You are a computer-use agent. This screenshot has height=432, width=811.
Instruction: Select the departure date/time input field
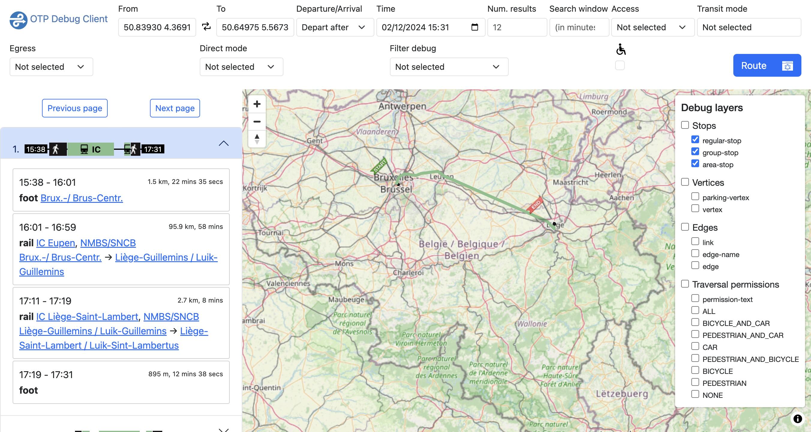[429, 27]
